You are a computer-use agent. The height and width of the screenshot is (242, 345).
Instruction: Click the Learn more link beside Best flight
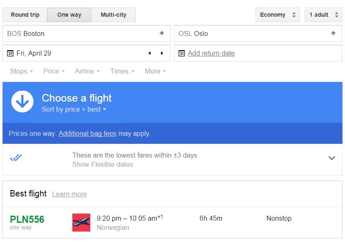click(69, 194)
